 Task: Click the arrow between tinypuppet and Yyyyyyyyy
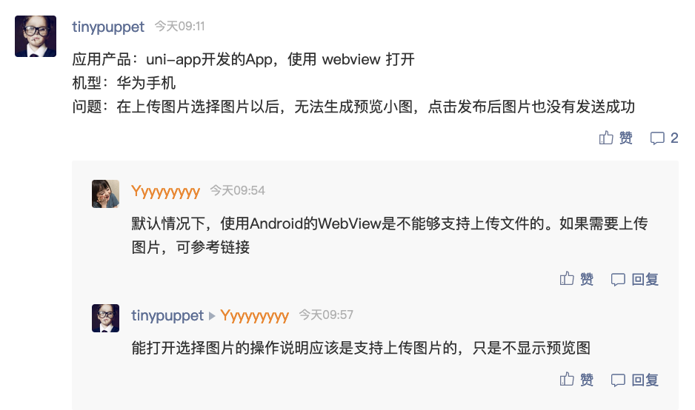click(212, 316)
